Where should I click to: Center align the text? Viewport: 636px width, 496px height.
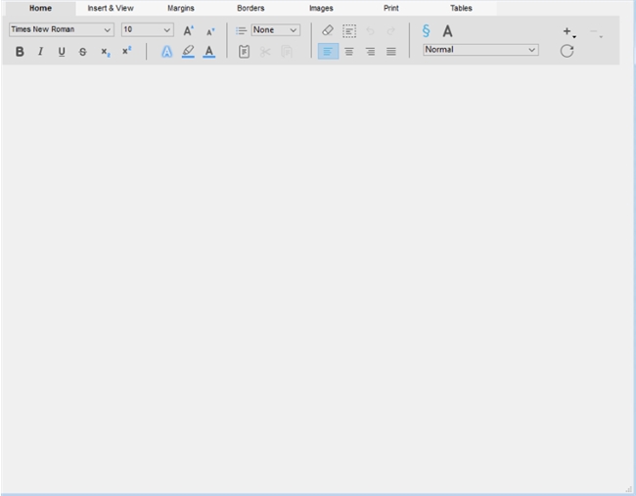(x=348, y=52)
